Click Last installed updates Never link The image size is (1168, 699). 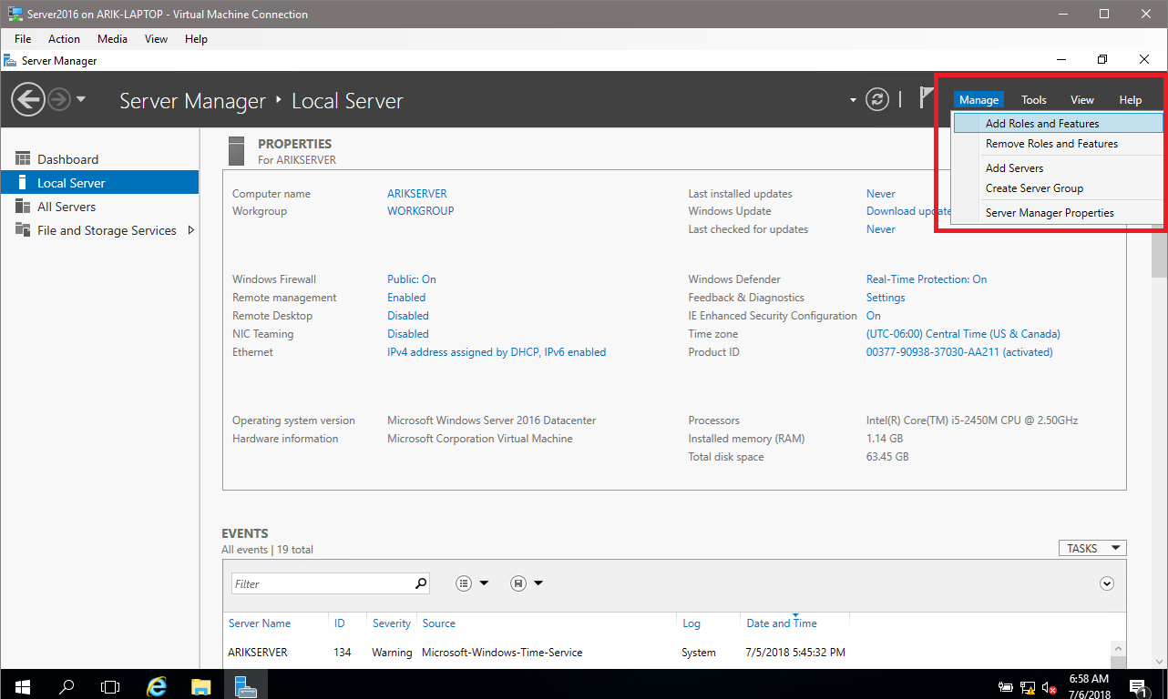(881, 194)
